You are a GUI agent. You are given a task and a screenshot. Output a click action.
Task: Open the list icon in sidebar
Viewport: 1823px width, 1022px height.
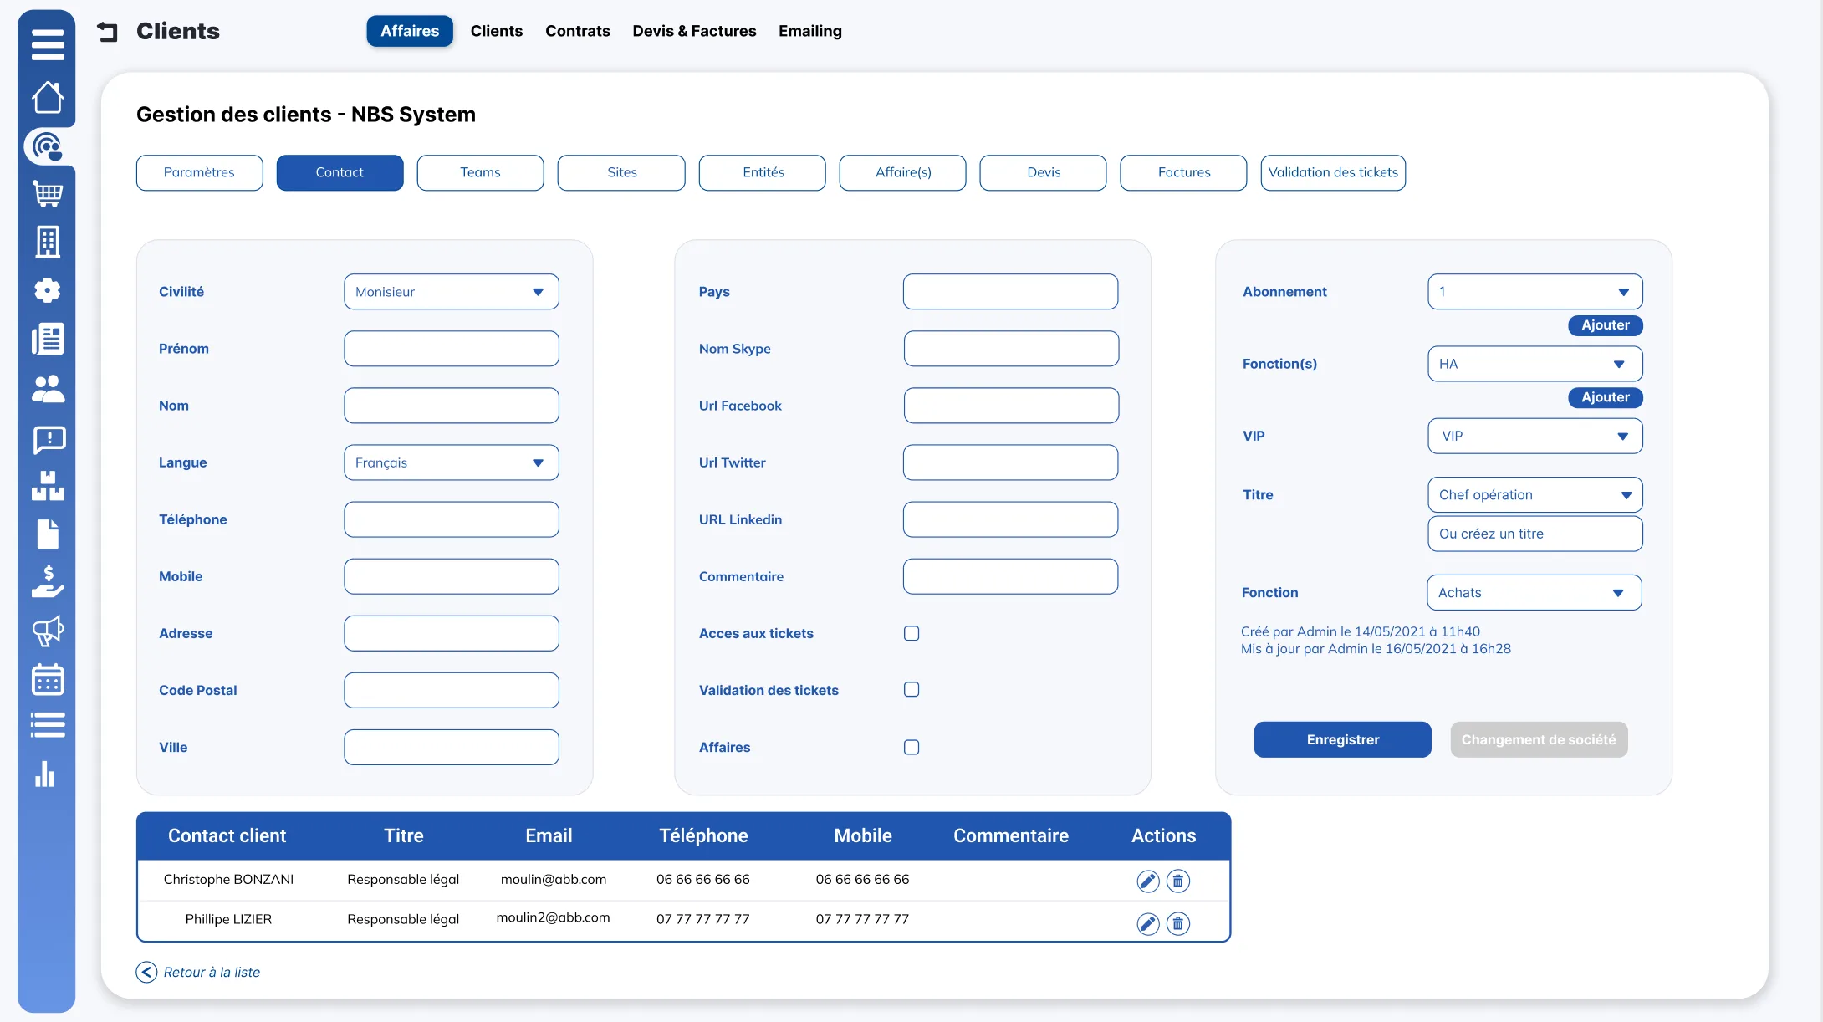click(48, 724)
